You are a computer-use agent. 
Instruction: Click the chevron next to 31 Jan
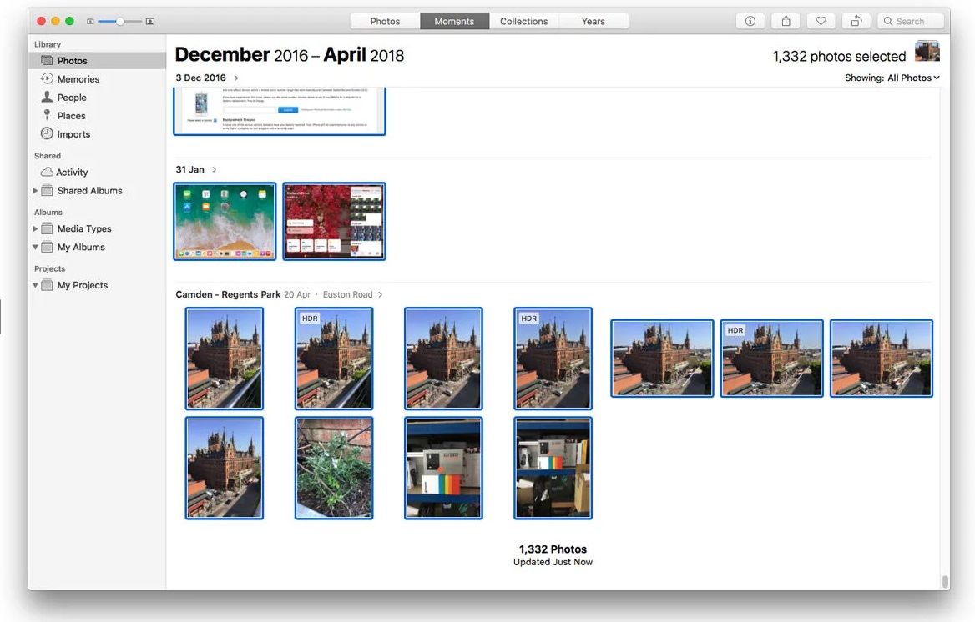[x=214, y=169]
